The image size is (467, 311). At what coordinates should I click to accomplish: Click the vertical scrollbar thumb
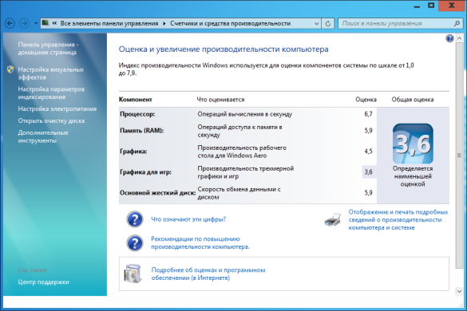click(459, 155)
